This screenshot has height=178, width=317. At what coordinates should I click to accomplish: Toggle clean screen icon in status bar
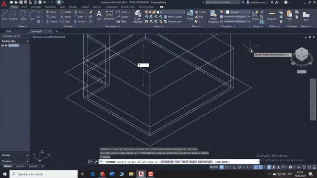[x=309, y=167]
